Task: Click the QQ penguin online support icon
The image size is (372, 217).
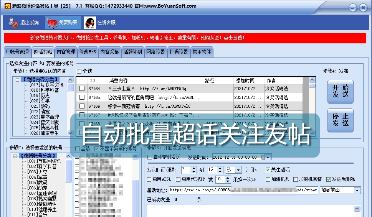Action: tap(90, 23)
